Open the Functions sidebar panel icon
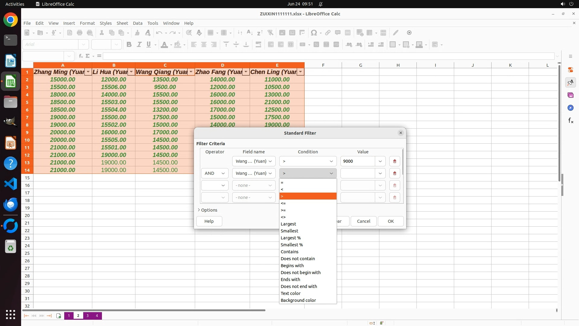Screen dimensions: 579x326 [x=571, y=121]
